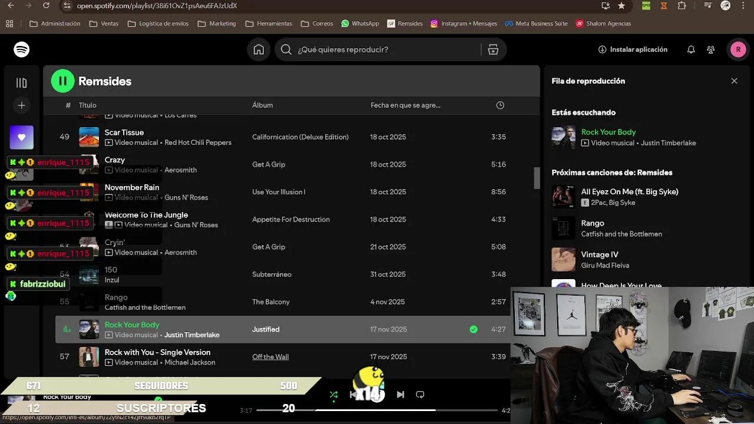Go to Spotify home via house icon
Viewport: 754px width, 424px height.
point(259,49)
